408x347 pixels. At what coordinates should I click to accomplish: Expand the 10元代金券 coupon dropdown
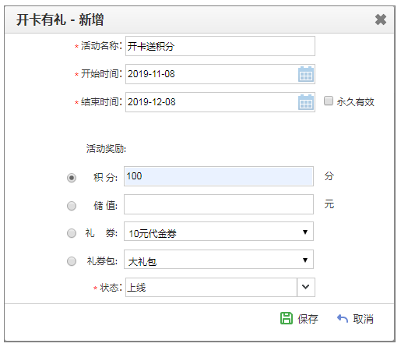(219, 232)
